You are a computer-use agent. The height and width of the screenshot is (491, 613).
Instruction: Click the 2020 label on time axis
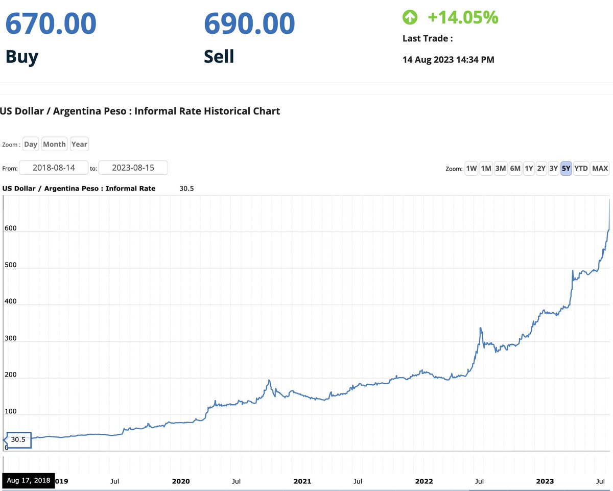[x=181, y=481]
